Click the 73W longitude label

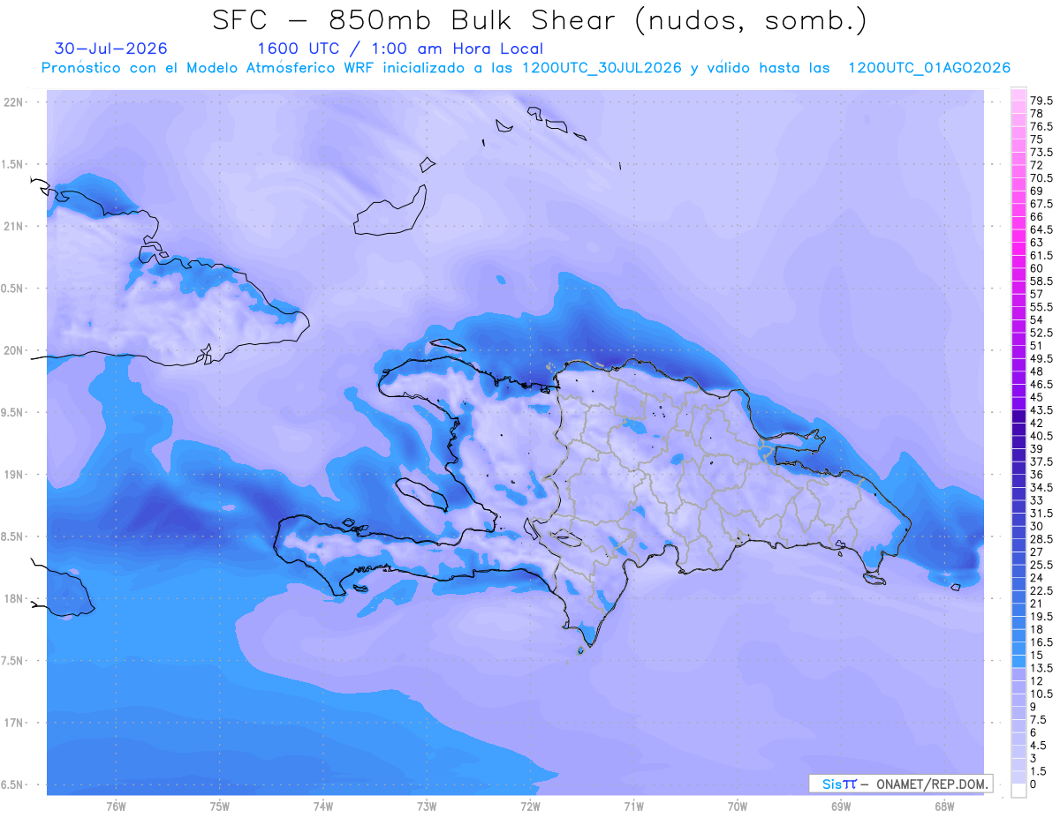pos(427,806)
